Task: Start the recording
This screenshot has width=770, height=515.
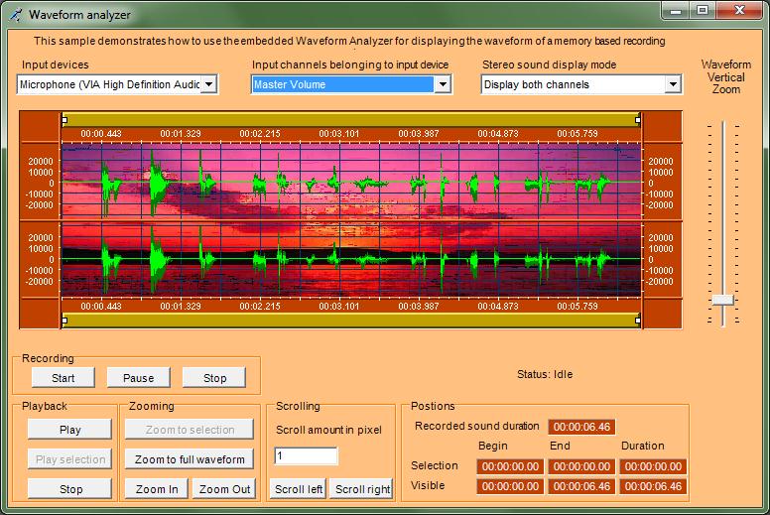Action: pyautogui.click(x=63, y=378)
